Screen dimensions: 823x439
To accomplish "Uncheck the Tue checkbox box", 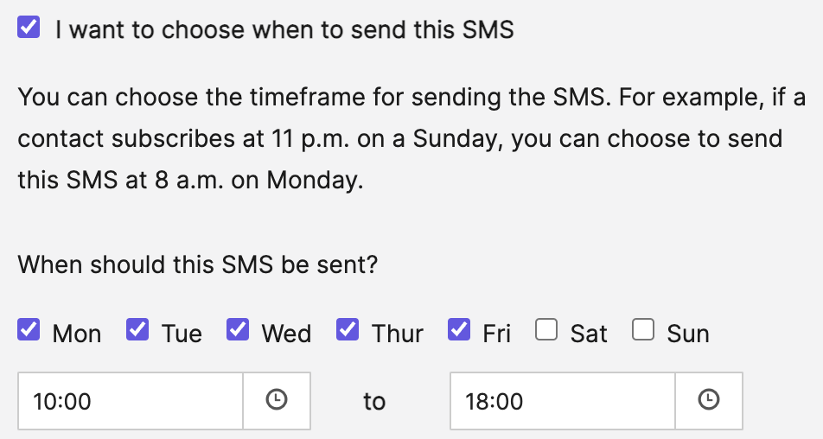I will tap(137, 330).
